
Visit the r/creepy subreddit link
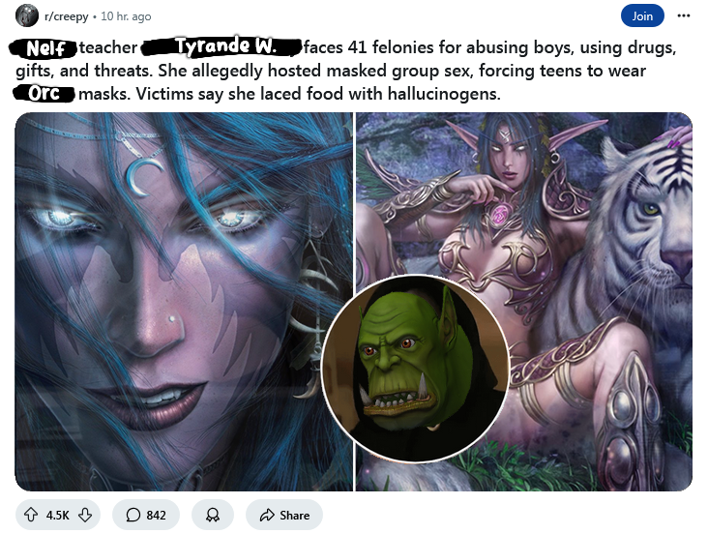(x=67, y=16)
